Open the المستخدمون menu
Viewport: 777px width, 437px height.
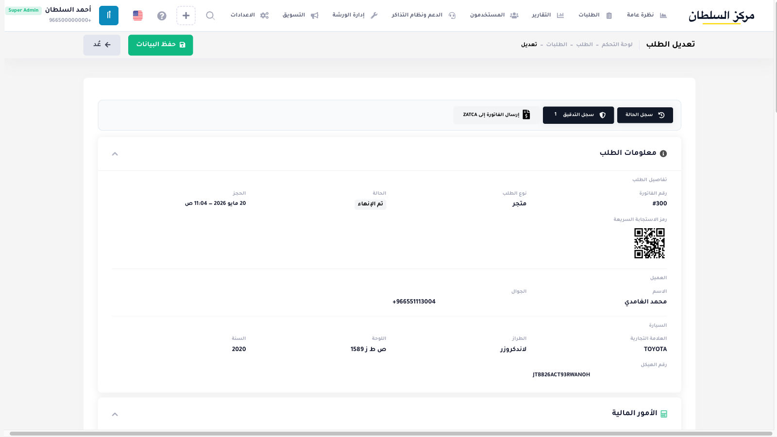coord(494,16)
